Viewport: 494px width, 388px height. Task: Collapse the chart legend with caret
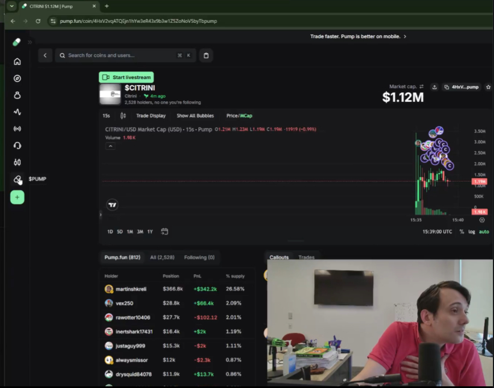coord(110,146)
